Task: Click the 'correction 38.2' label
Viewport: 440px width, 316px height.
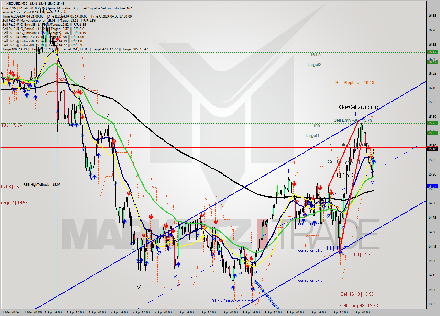Action: 310,224
